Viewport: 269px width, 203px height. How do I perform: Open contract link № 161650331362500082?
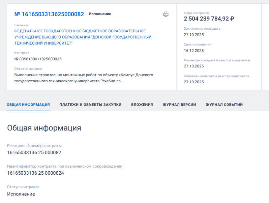49,14
